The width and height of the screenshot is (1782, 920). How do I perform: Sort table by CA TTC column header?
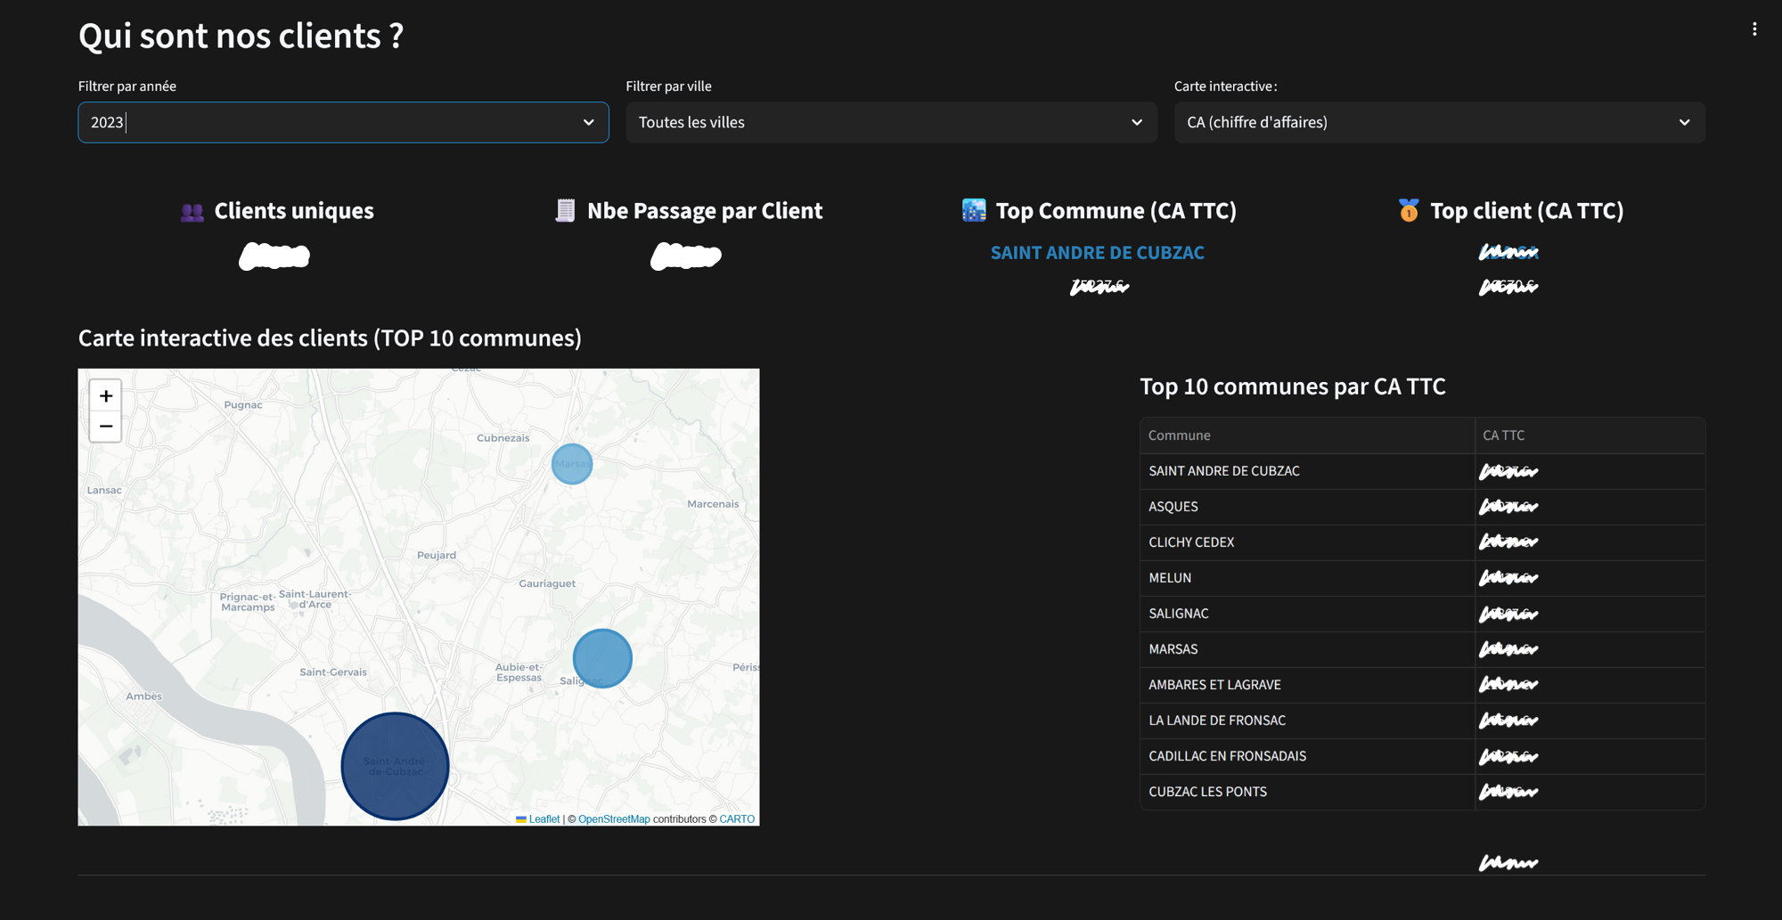1503,436
